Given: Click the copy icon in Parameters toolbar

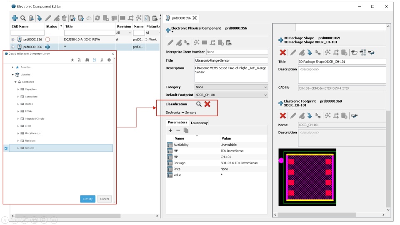Looking at the screenshot, I should click(186, 130).
